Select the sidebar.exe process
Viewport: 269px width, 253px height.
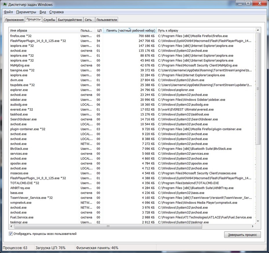click(x=132, y=100)
